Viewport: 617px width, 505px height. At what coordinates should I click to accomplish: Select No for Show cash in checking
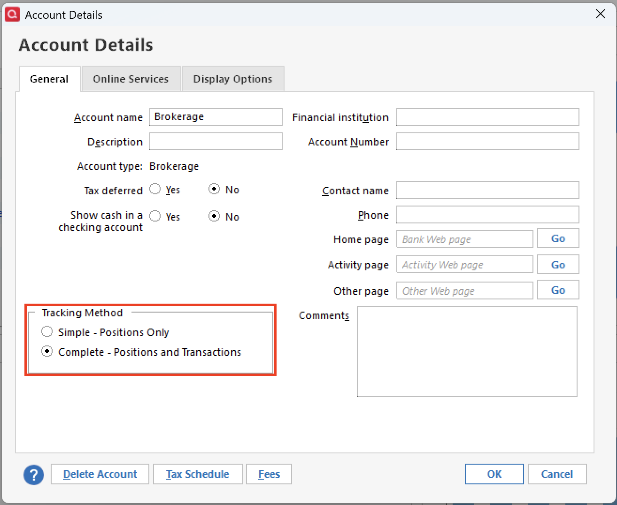point(214,216)
